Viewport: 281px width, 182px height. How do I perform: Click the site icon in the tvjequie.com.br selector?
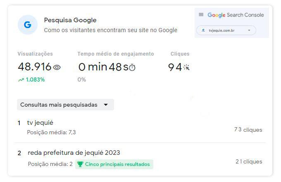203,30
